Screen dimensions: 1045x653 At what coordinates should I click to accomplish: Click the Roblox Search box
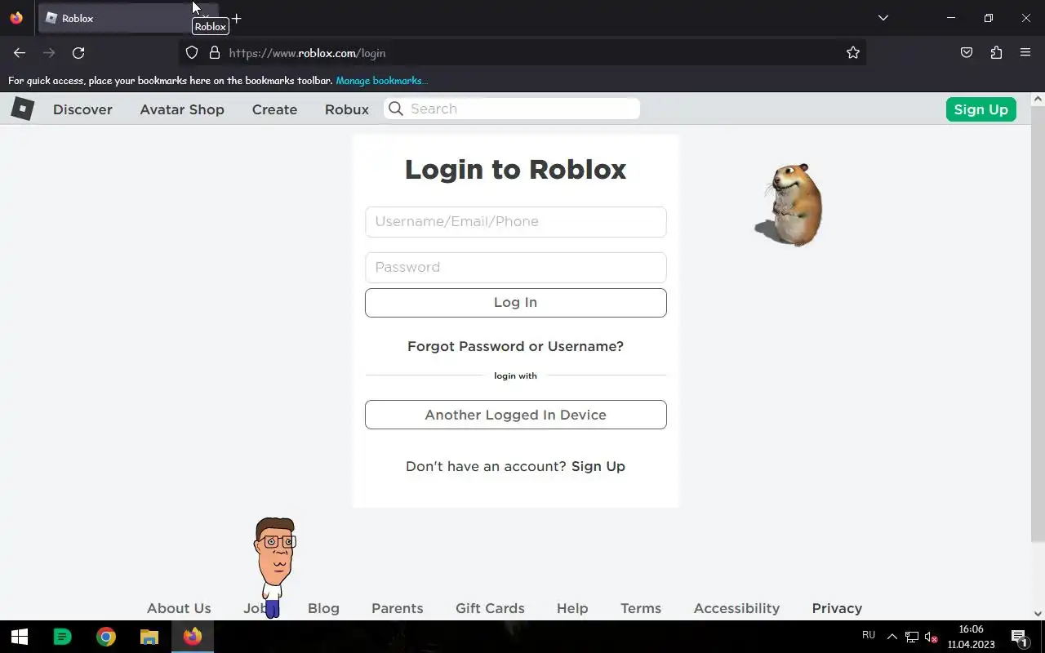tap(512, 109)
